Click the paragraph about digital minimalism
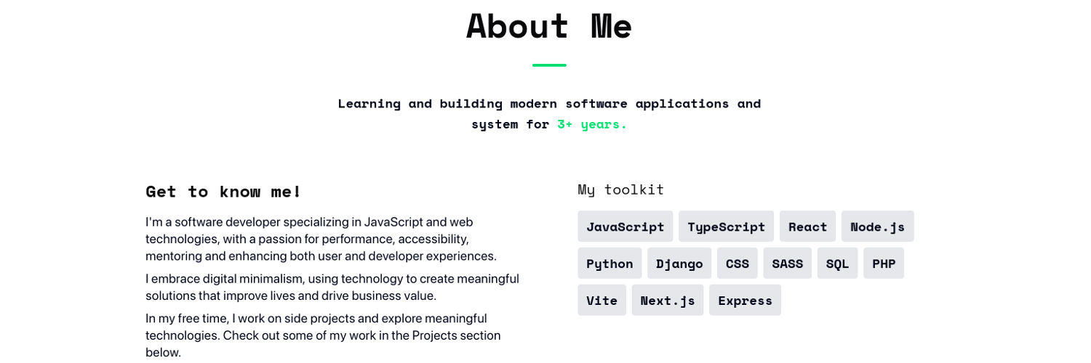Image resolution: width=1091 pixels, height=363 pixels. coord(332,287)
